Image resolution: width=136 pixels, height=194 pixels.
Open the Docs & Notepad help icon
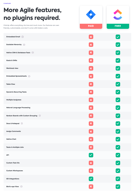22,123
